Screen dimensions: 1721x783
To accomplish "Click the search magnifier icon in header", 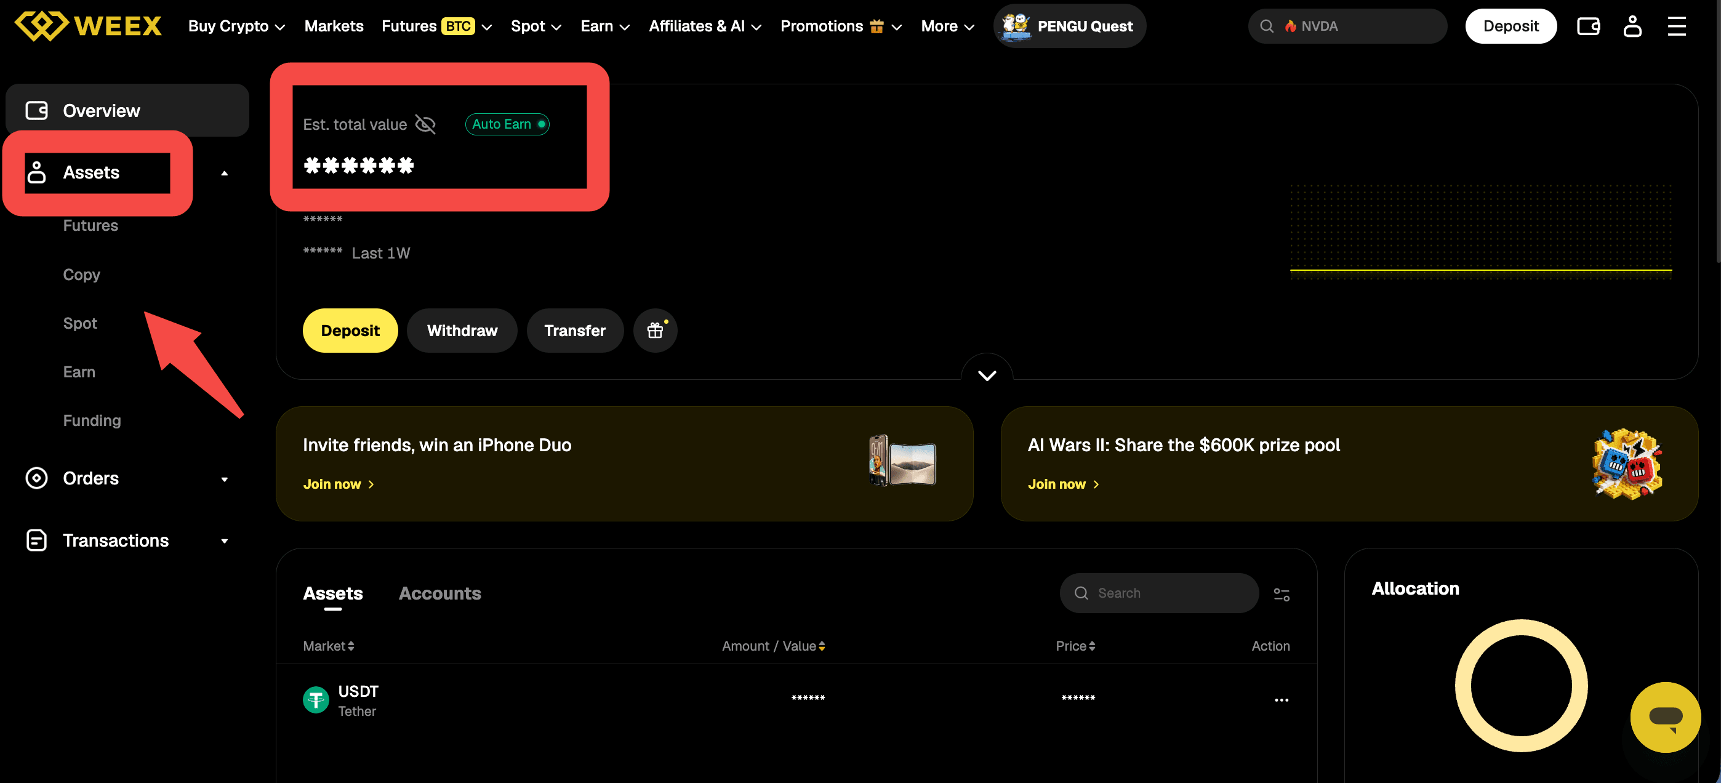I will (1266, 26).
